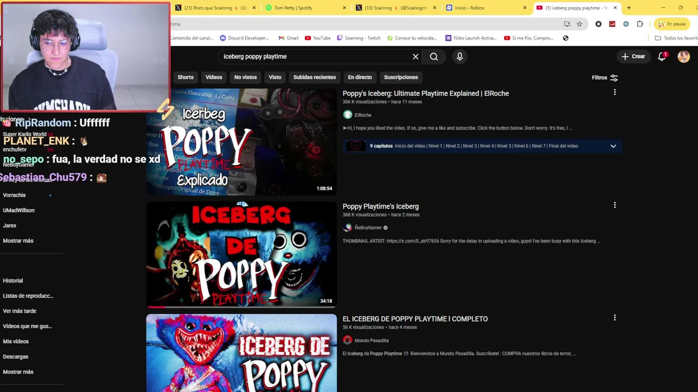This screenshot has height=392, width=698.
Task: Click the black circular extension icon
Action: tap(598, 24)
